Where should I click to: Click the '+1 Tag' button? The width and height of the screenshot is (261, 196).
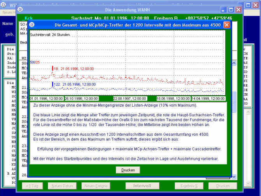click(32, 186)
